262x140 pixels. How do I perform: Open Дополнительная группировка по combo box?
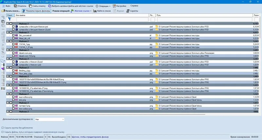[49, 119]
